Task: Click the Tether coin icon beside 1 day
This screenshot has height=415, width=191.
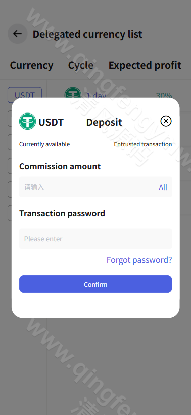Action: 73,93
